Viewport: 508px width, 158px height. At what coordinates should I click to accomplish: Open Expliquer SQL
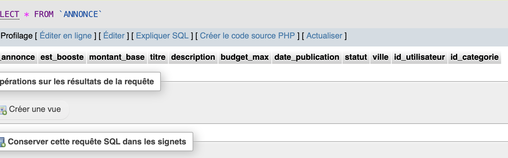(162, 36)
